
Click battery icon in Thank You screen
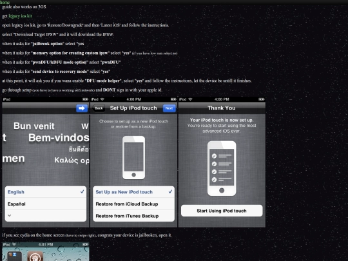click(261, 99)
